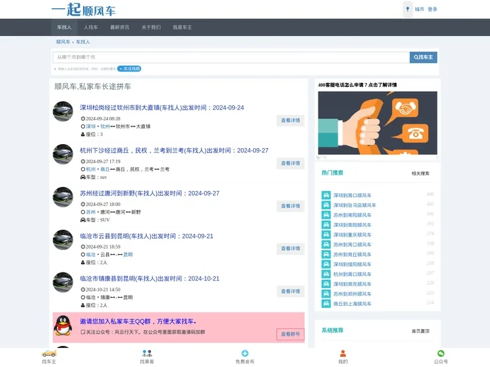Click car icon beside 苏州到郑州顺风车

(326, 294)
